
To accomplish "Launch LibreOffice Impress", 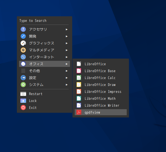I will [101, 91].
